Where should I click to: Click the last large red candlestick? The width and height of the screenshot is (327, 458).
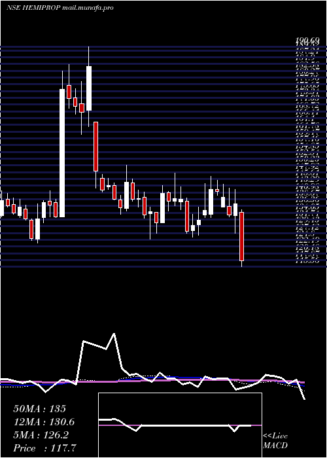pos(242,236)
